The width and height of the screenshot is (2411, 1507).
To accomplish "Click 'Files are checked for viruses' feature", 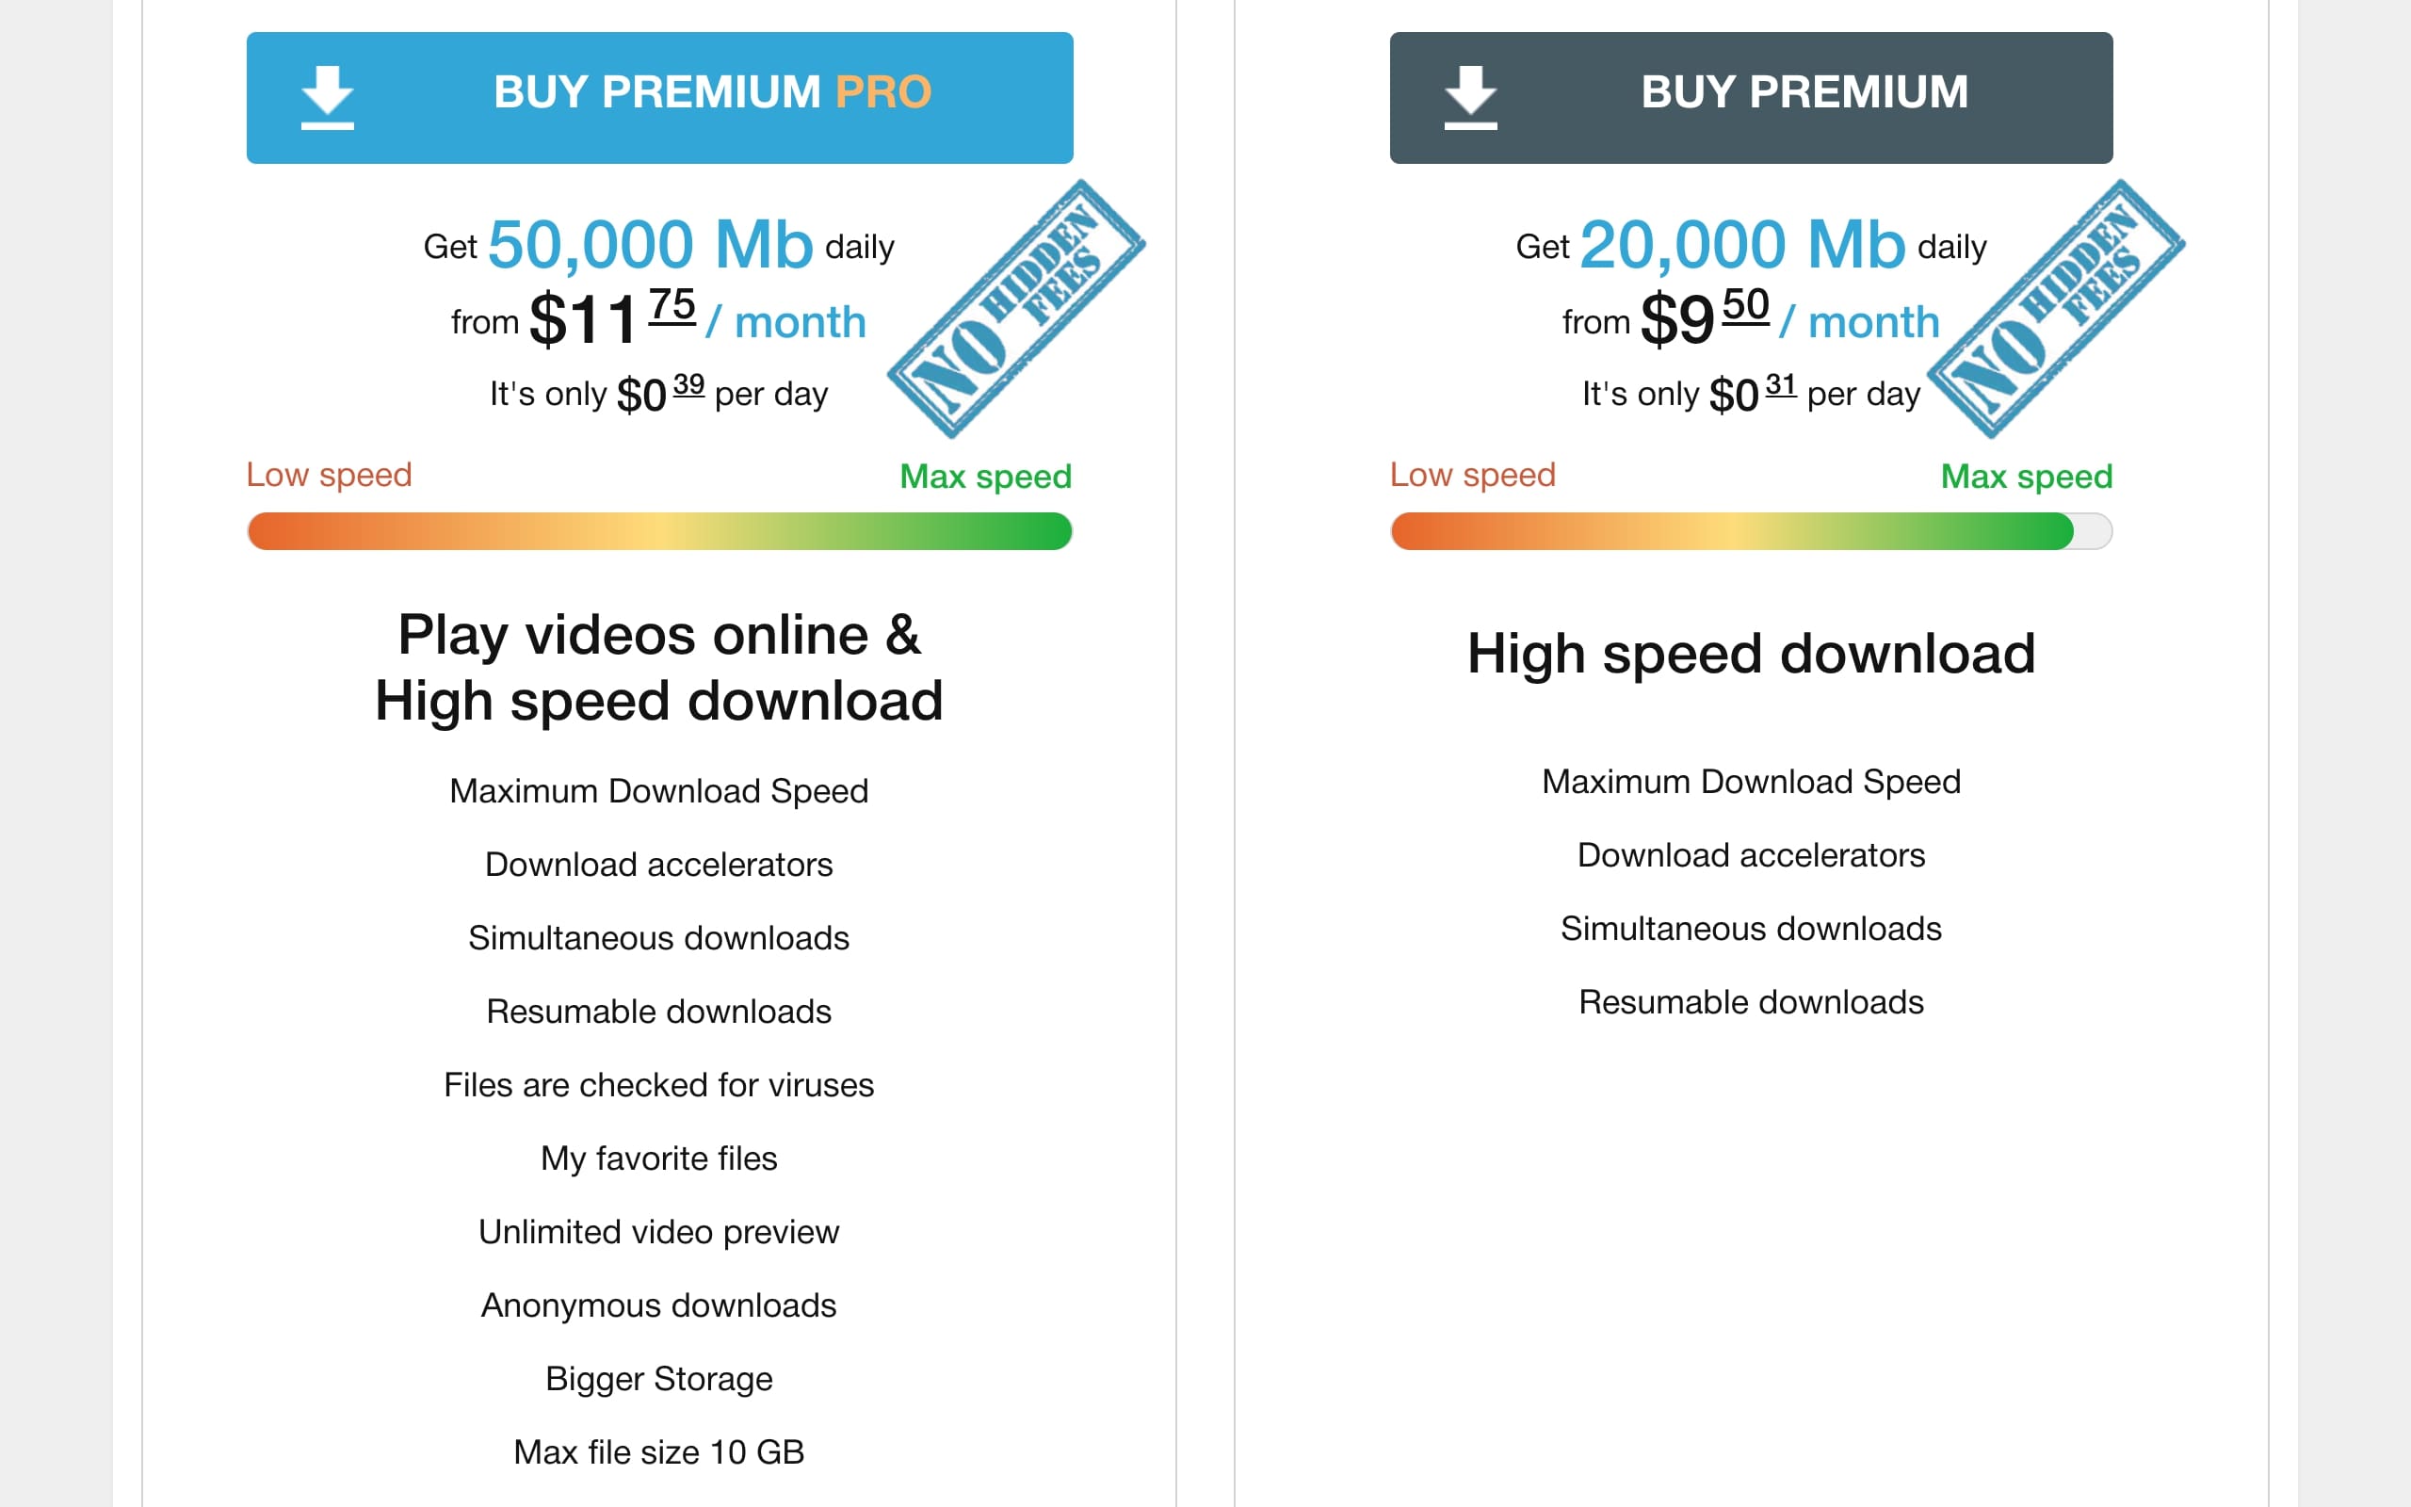I will point(658,1084).
